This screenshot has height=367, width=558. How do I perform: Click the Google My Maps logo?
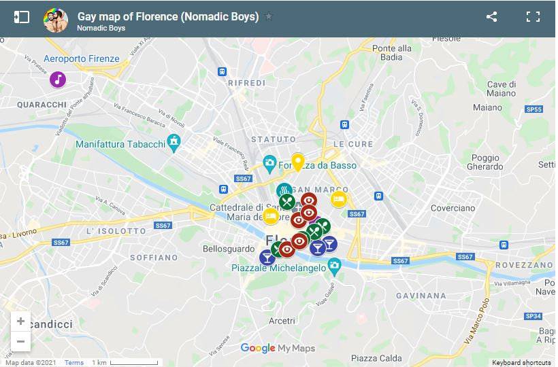[x=278, y=348]
